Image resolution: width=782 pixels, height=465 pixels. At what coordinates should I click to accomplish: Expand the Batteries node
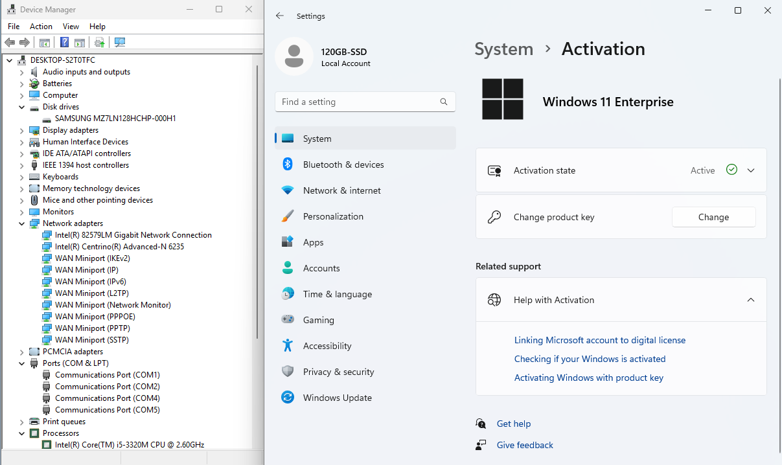(x=21, y=84)
